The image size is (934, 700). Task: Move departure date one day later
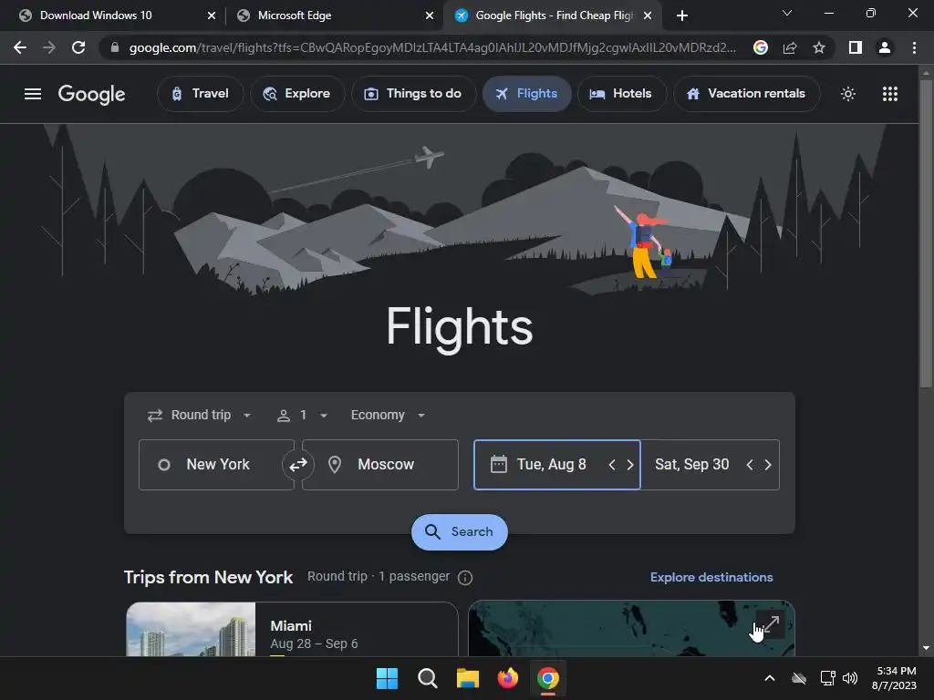tap(630, 465)
